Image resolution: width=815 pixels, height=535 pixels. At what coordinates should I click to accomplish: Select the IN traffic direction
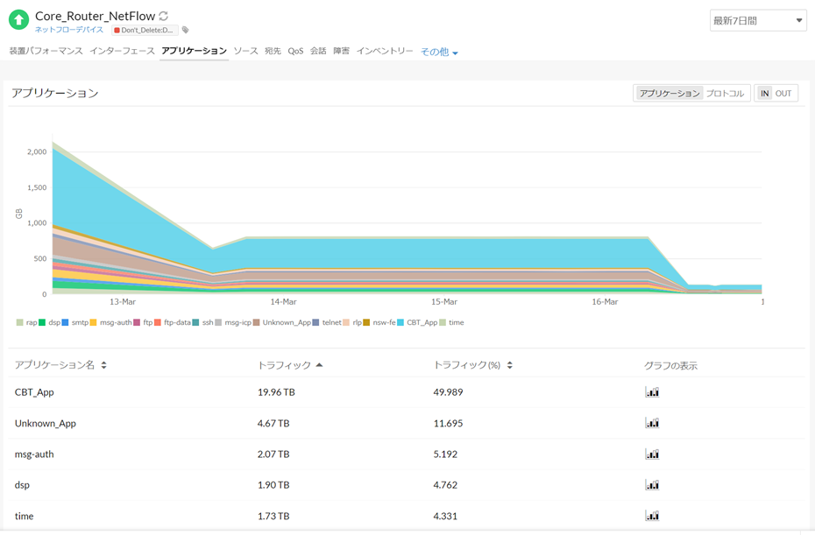coord(764,94)
